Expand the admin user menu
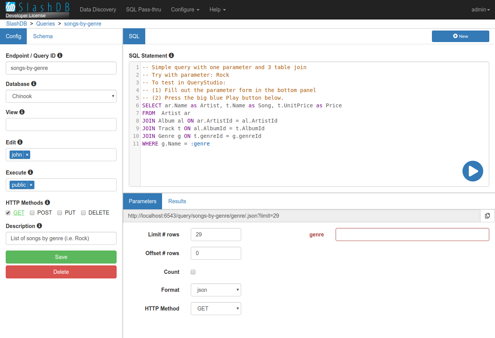 point(480,10)
